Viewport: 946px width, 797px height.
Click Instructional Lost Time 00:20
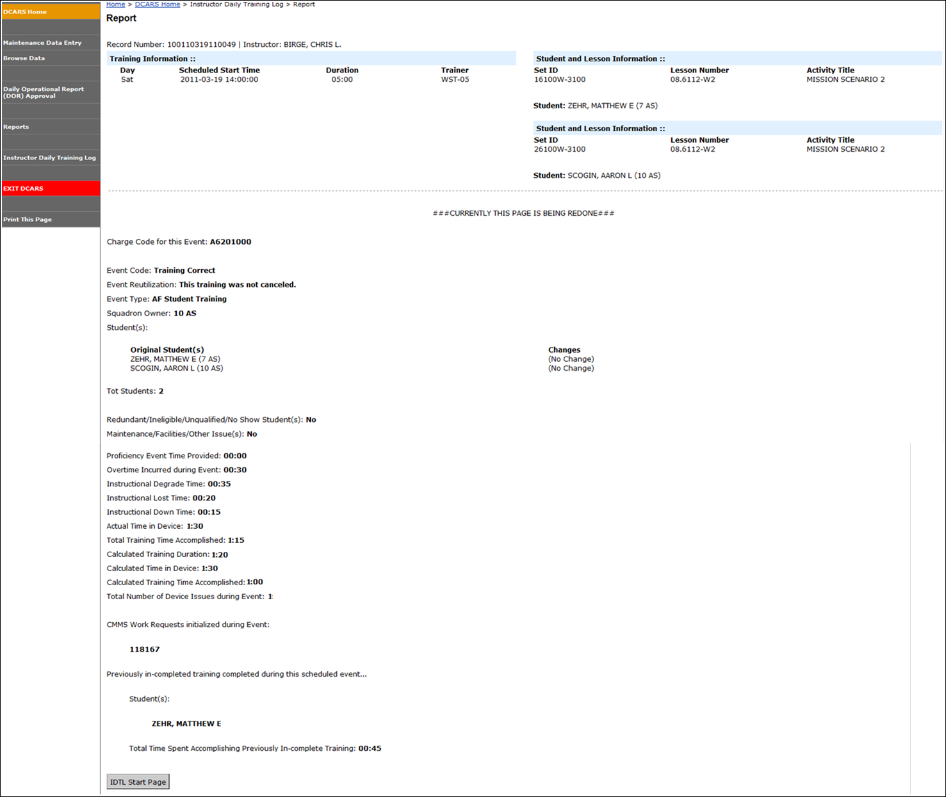click(x=204, y=498)
